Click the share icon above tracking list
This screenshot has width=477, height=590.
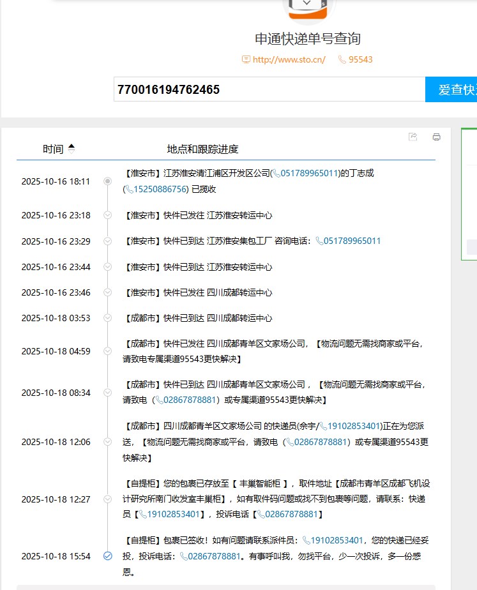click(413, 137)
